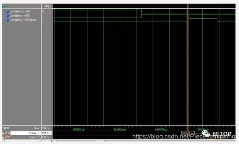Click the blue diamond icon for signal /and1test_vhd/b
The height and width of the screenshot is (144, 239).
click(x=8, y=15)
